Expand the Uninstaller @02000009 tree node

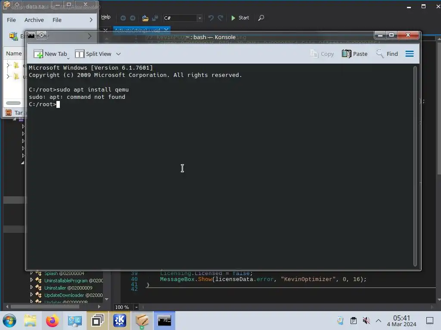[31, 287]
